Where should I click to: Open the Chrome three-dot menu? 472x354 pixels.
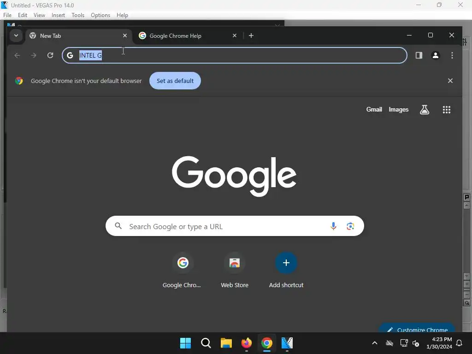pyautogui.click(x=452, y=55)
